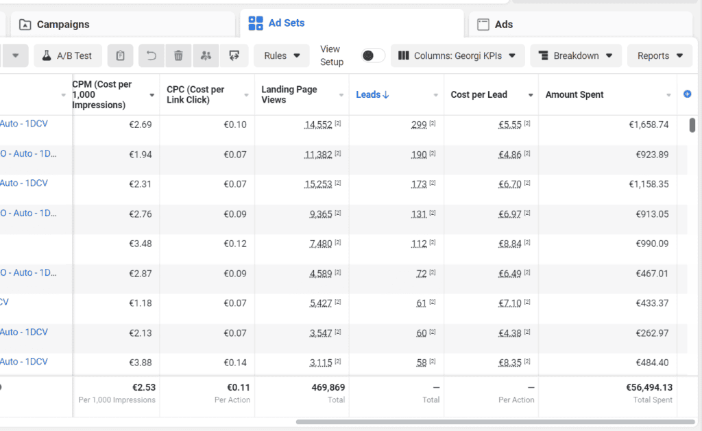
Task: Click the export/share arrow icon
Action: pos(234,56)
